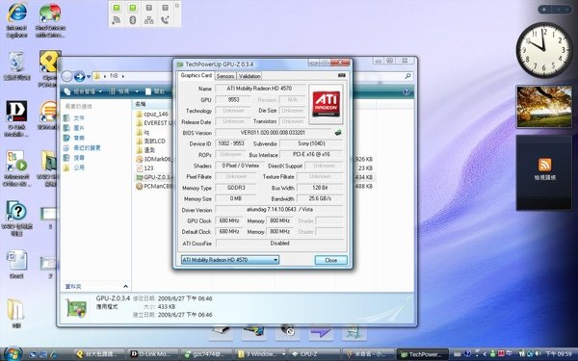The image size is (578, 361).
Task: Expand the '3 Window...' taskbar group arrow
Action: (x=283, y=354)
